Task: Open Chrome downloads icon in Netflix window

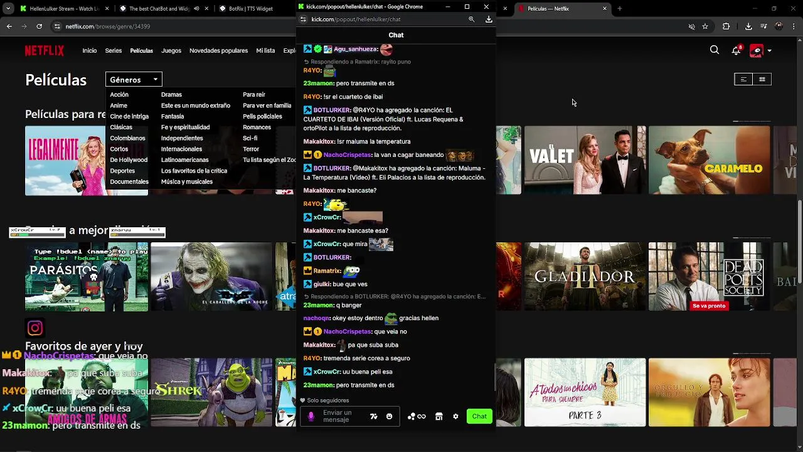Action: (x=748, y=26)
